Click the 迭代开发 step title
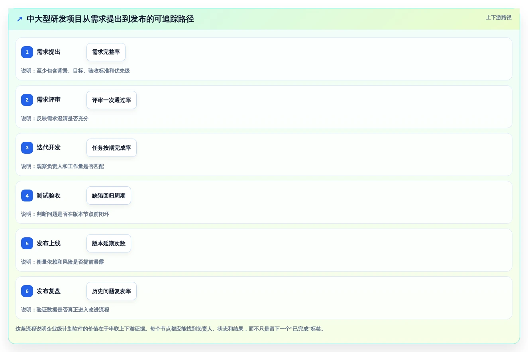Image resolution: width=528 pixels, height=352 pixels. click(x=49, y=148)
